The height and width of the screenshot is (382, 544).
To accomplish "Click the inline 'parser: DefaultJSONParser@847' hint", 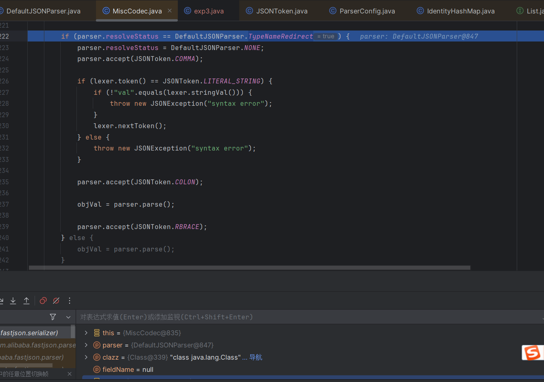I will point(419,36).
